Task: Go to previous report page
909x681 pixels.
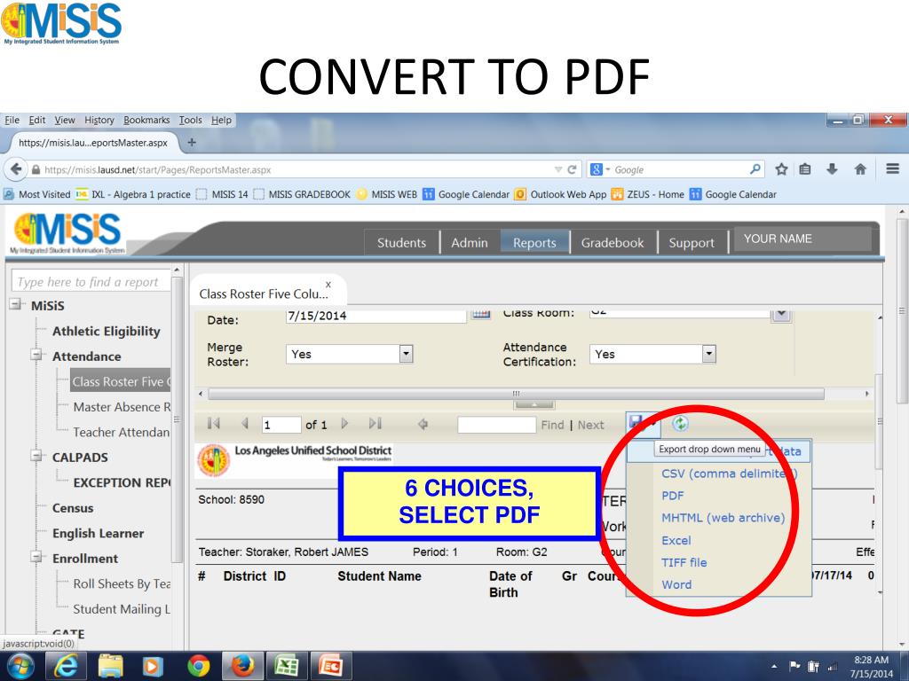Action: tap(245, 424)
